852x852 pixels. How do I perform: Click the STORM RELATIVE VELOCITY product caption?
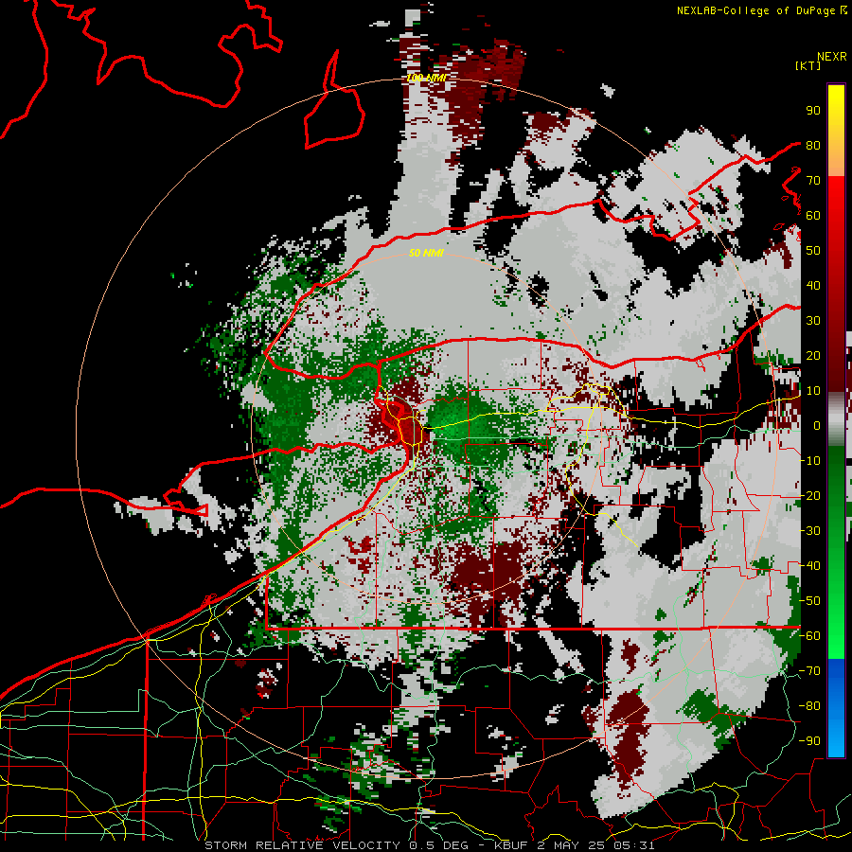[x=302, y=845]
